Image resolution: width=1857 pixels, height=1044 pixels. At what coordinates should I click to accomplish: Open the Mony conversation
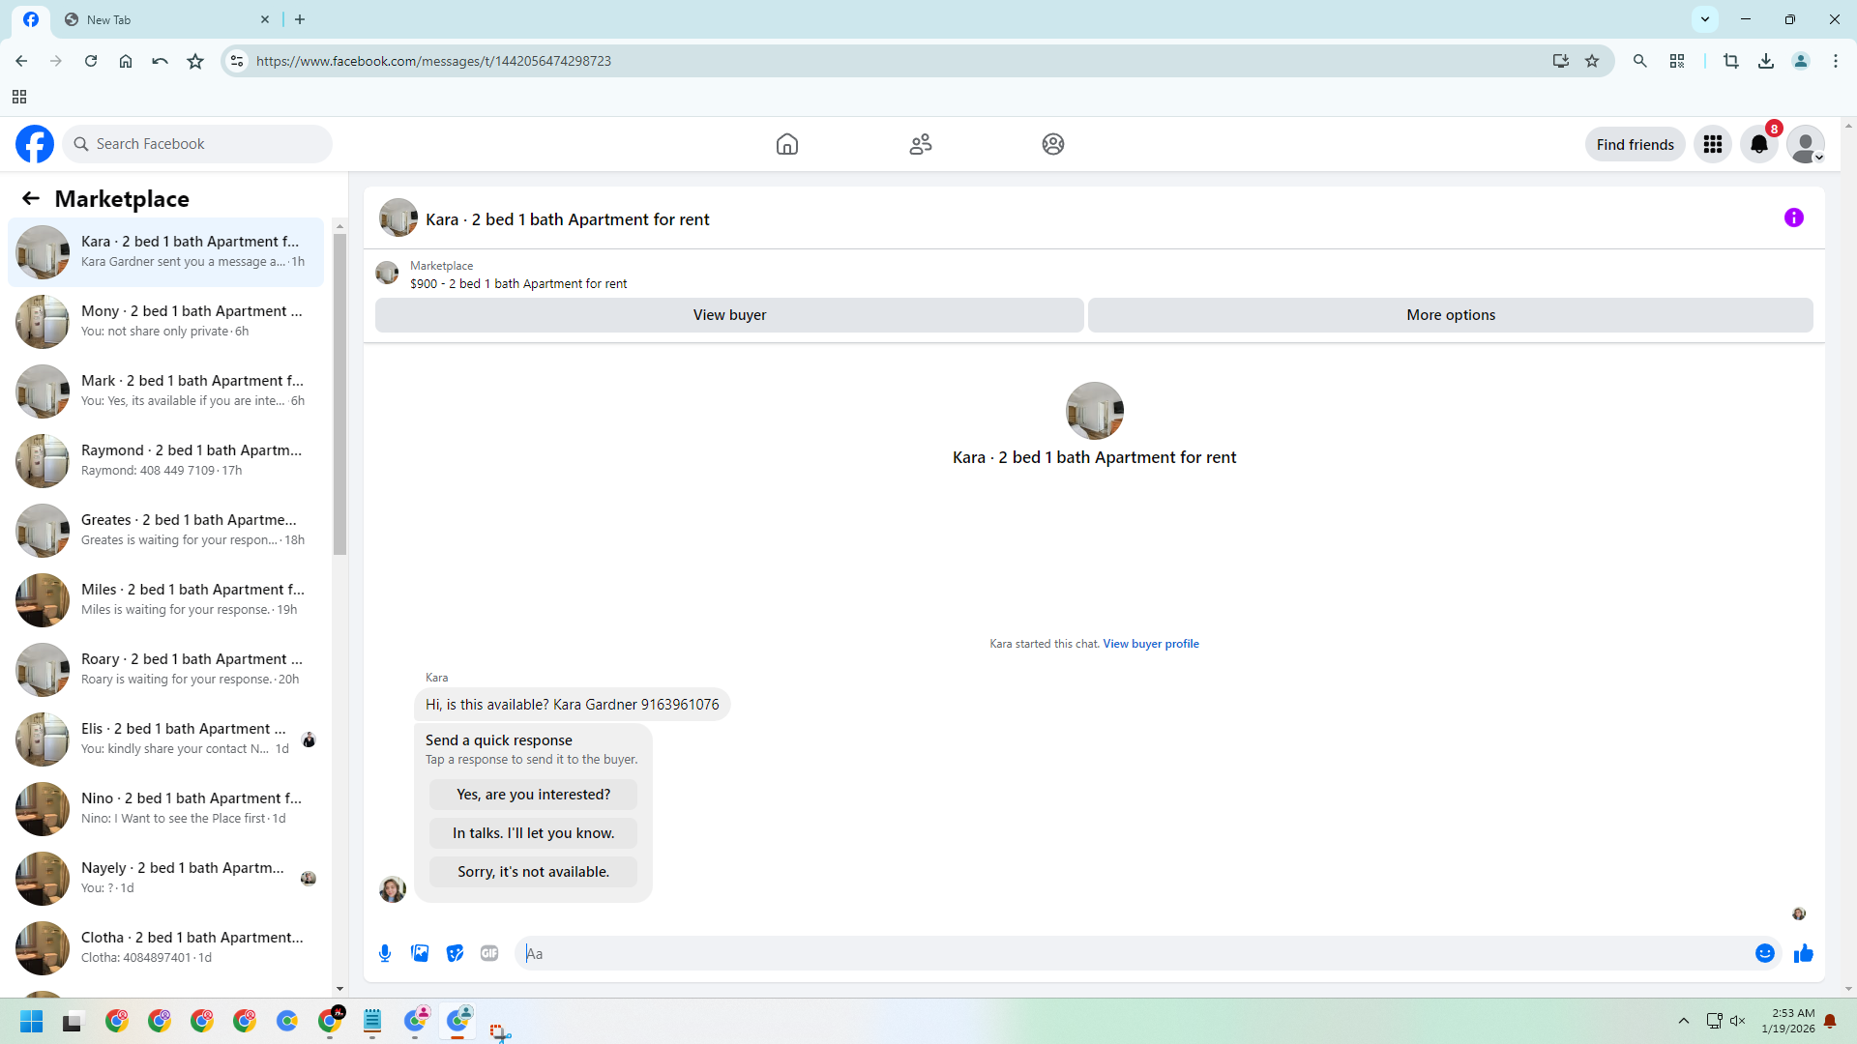[165, 322]
